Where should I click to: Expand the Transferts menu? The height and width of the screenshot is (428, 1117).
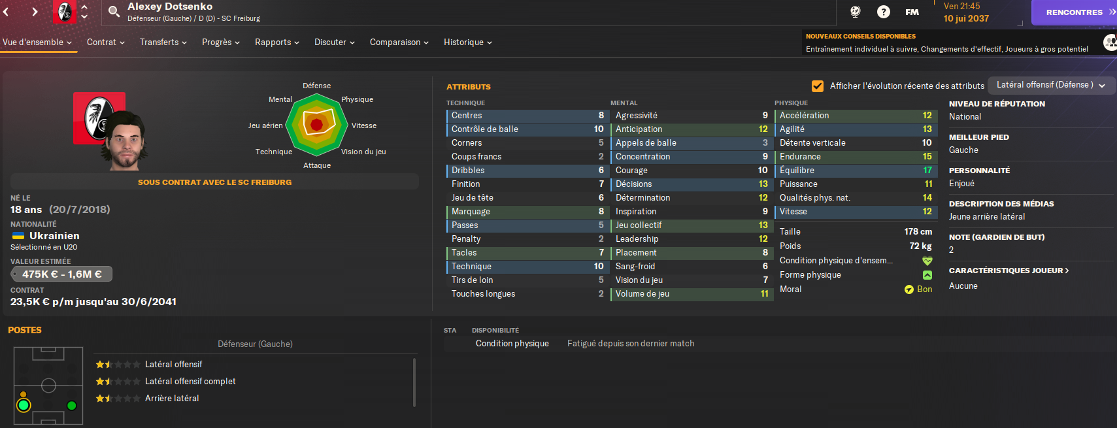[x=163, y=42]
